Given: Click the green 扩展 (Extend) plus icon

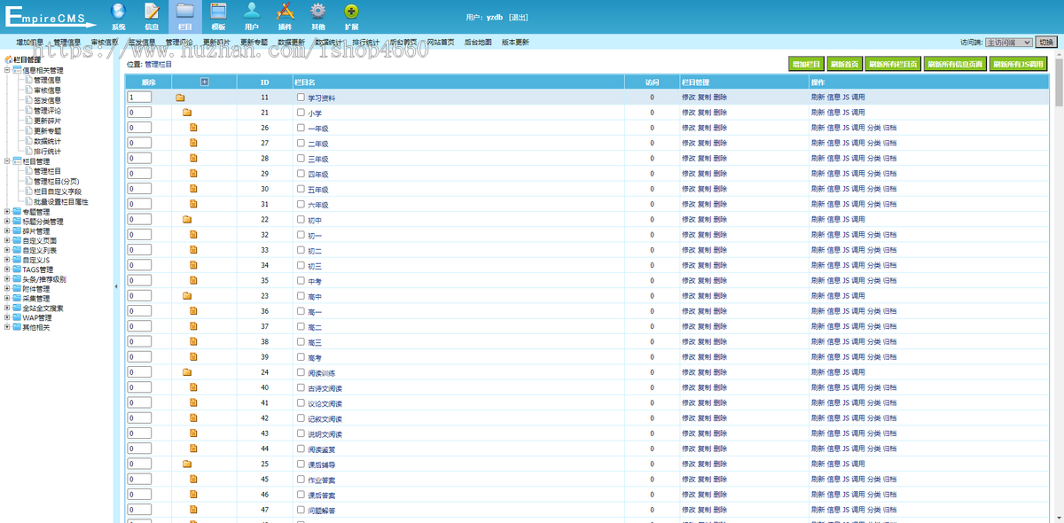Looking at the screenshot, I should (351, 12).
